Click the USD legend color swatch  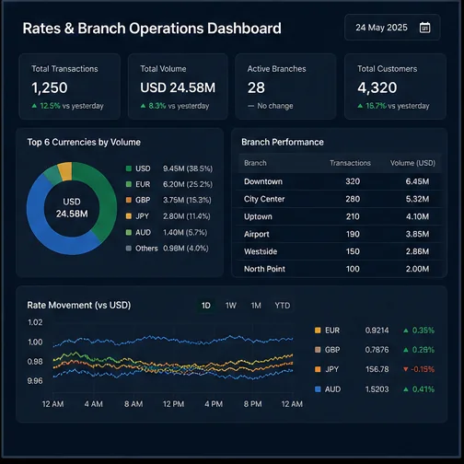point(129,168)
